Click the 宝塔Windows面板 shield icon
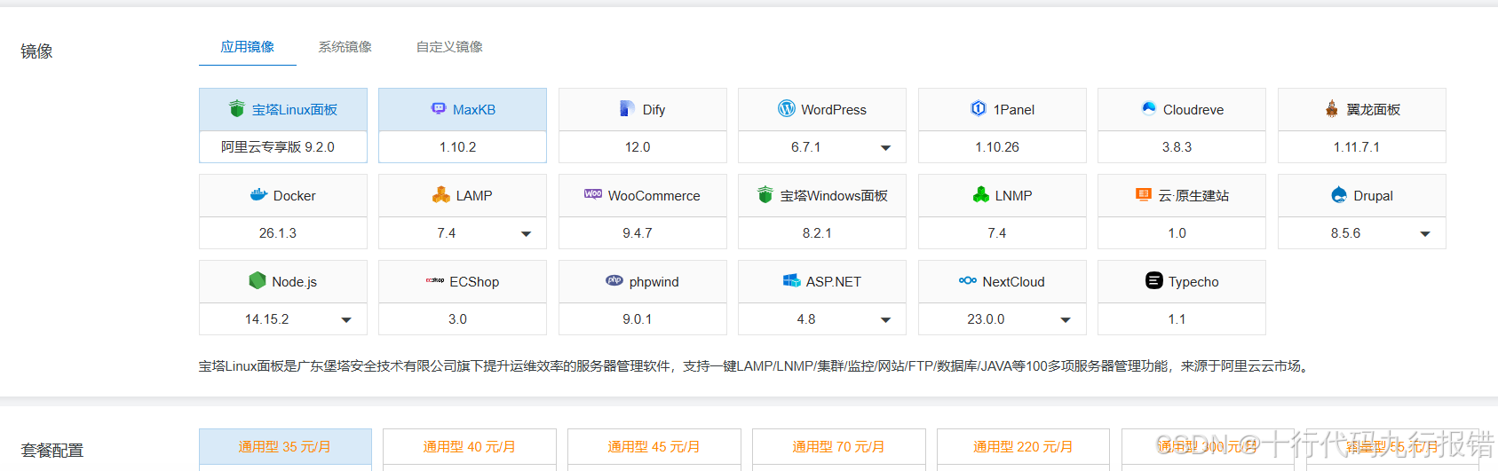 (765, 194)
